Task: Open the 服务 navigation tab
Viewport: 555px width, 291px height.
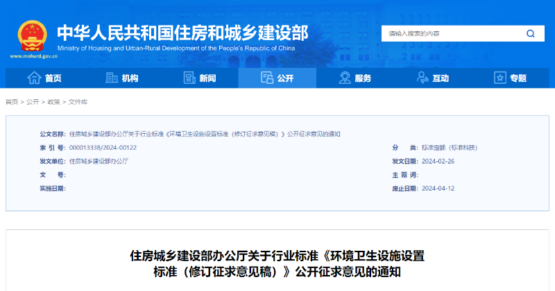Action: [362, 78]
